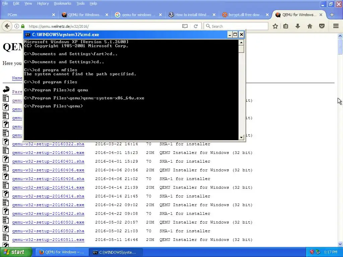Viewport: 343px width, 257px height.
Task: Open the File menu
Action: (x=5, y=3)
